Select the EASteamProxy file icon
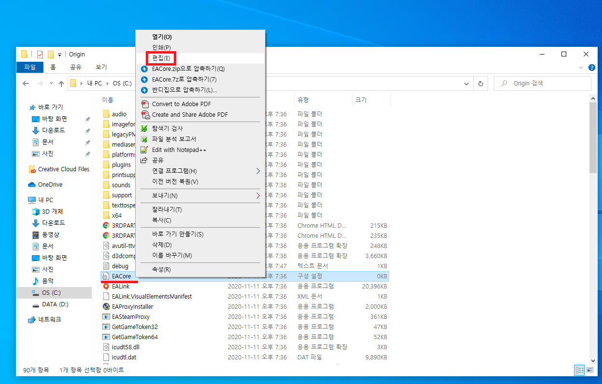This screenshot has height=384, width=602. coord(107,316)
